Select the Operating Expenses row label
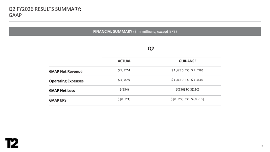This screenshot has height=152, width=270. (x=66, y=81)
